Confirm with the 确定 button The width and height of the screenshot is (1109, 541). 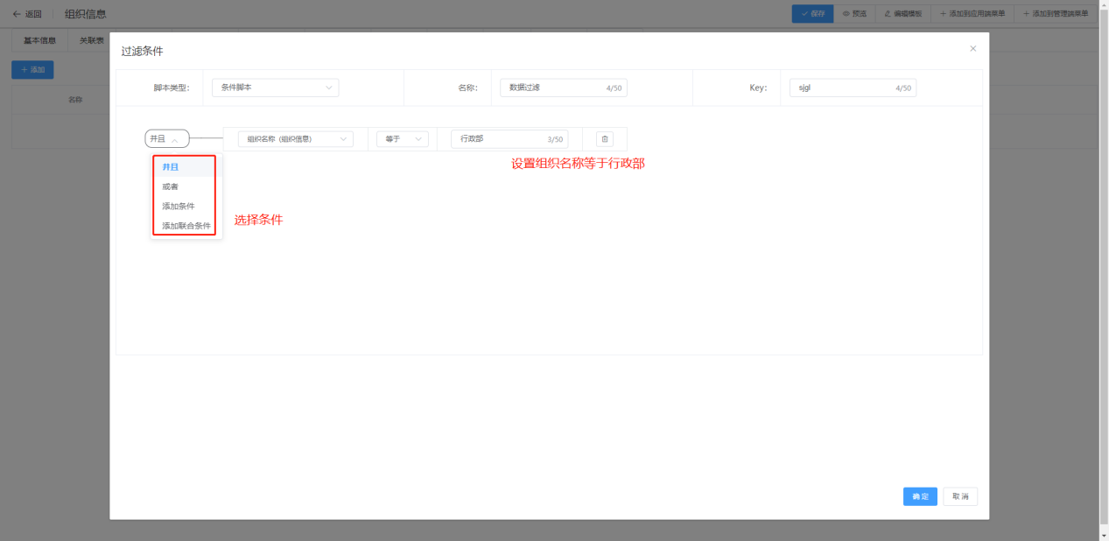pos(920,496)
